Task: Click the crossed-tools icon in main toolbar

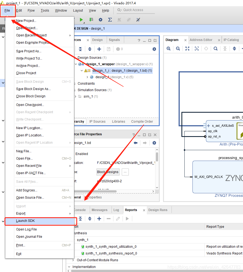Action: (138, 20)
